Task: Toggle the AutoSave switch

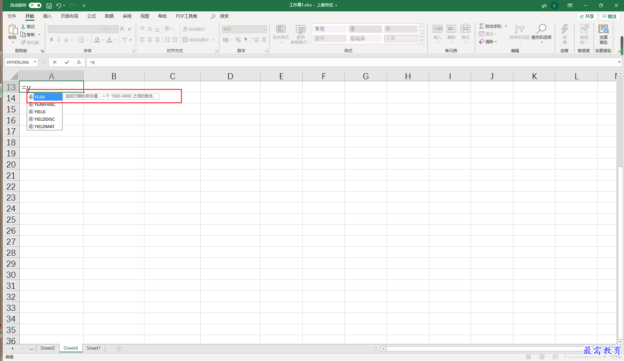Action: [x=35, y=5]
